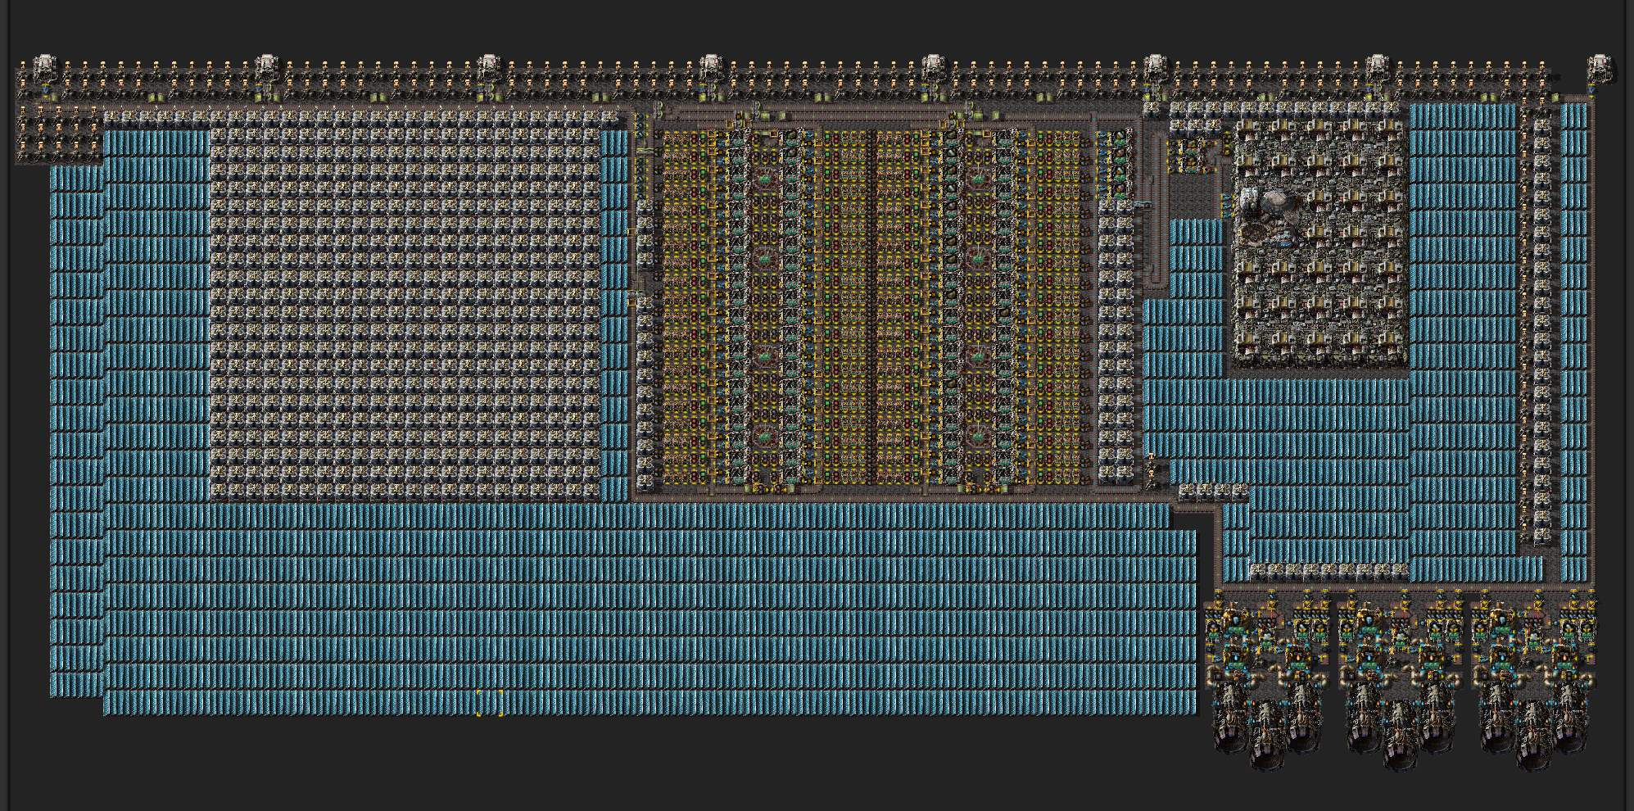Click the fourth asteroid collector from the left
This screenshot has width=1634, height=811.
coord(711,69)
